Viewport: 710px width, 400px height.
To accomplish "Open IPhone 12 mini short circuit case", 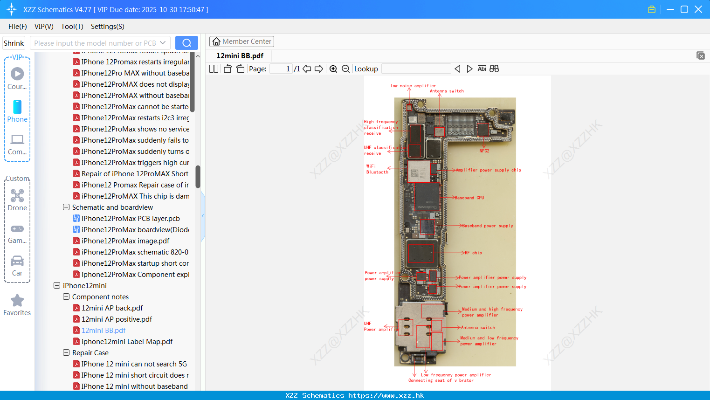I will [x=135, y=375].
